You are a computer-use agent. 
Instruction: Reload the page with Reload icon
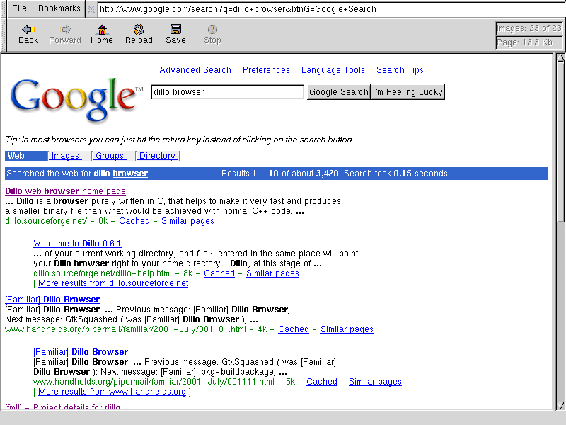(139, 29)
